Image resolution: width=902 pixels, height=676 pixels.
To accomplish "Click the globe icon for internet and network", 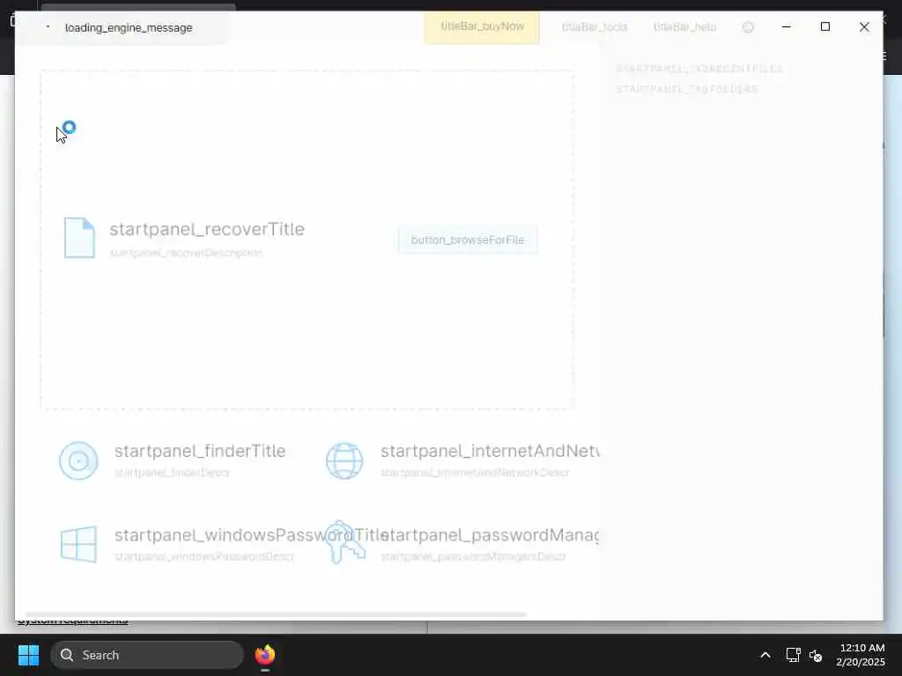I will coord(344,460).
